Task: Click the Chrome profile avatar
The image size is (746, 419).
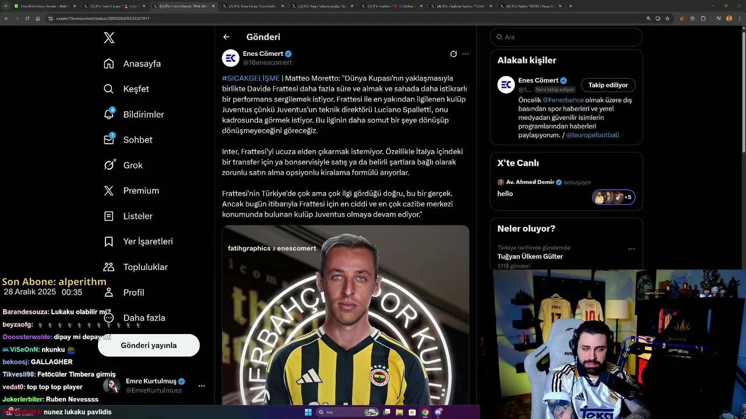Action: click(729, 18)
